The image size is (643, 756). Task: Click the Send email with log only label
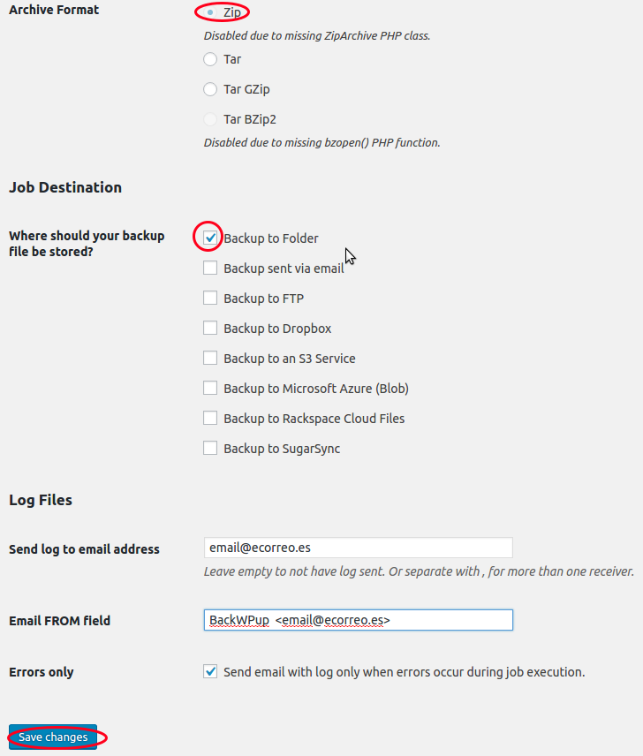point(404,672)
